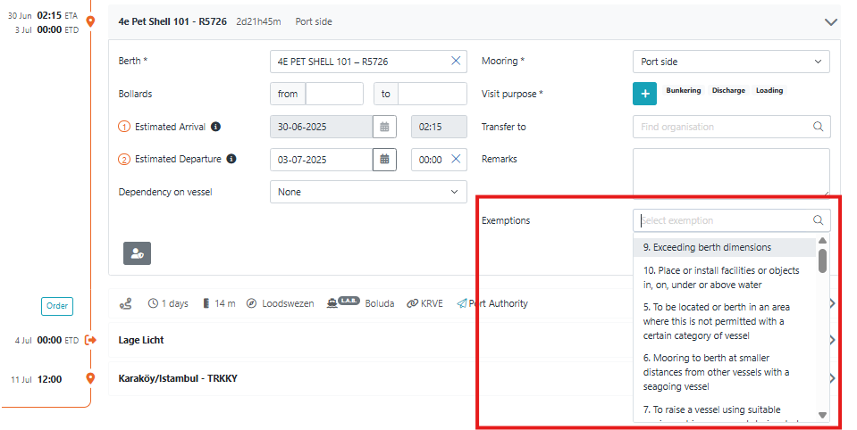The width and height of the screenshot is (857, 430).
Task: Open the Estimated Departure calendar picker
Action: coord(384,160)
